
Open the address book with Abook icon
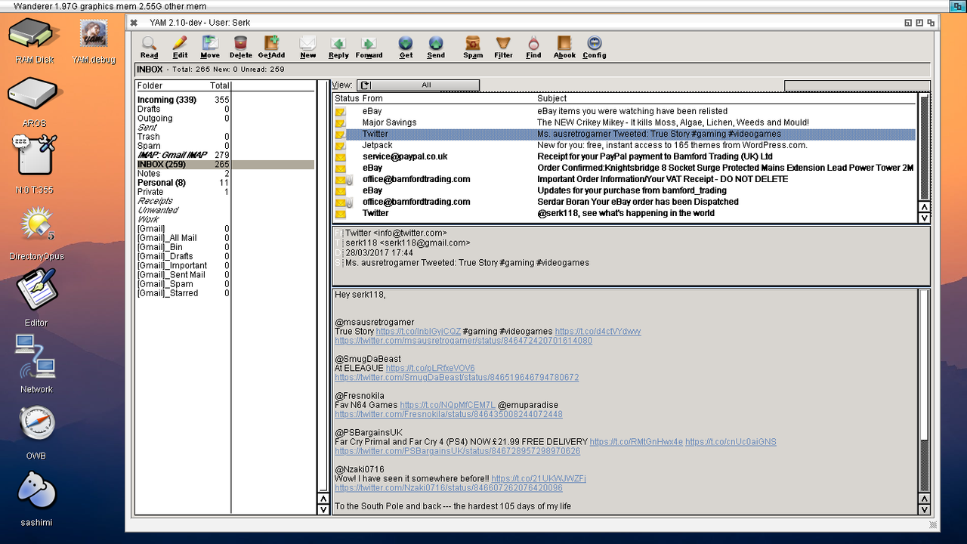564,47
